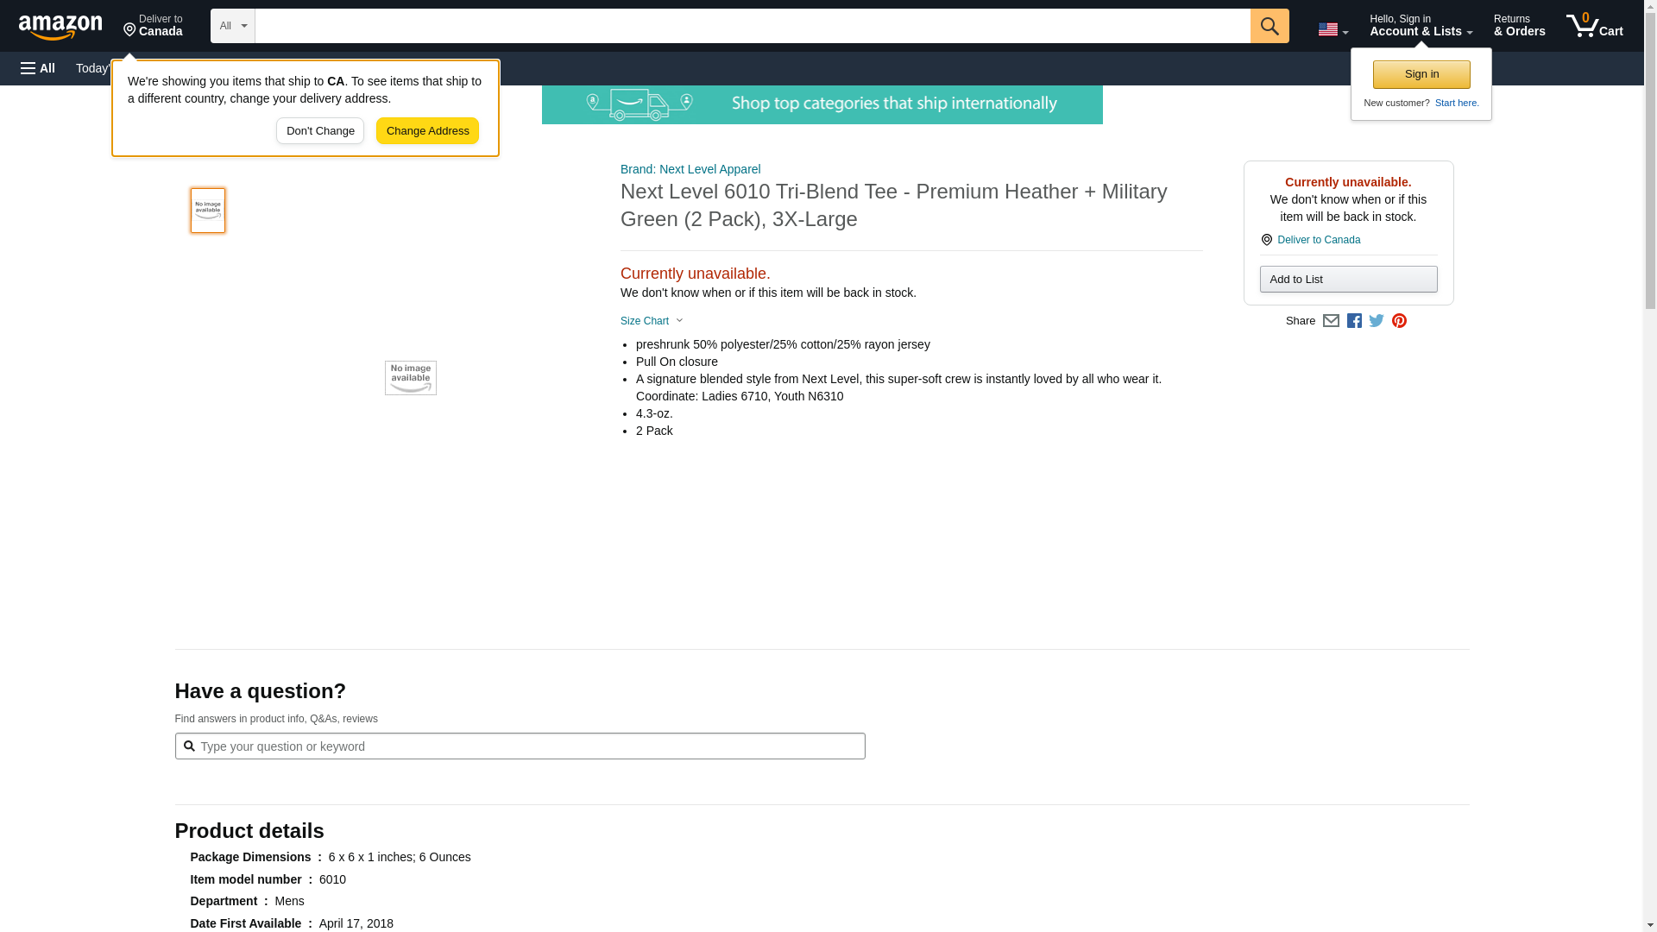Select the product image thumbnail
This screenshot has height=932, width=1657.
[x=208, y=211]
